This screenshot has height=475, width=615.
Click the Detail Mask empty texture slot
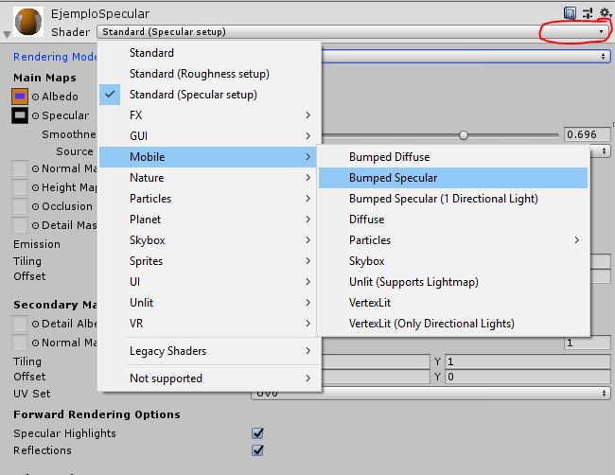20,225
